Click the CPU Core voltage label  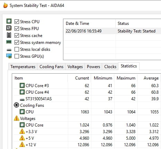pos(34,125)
